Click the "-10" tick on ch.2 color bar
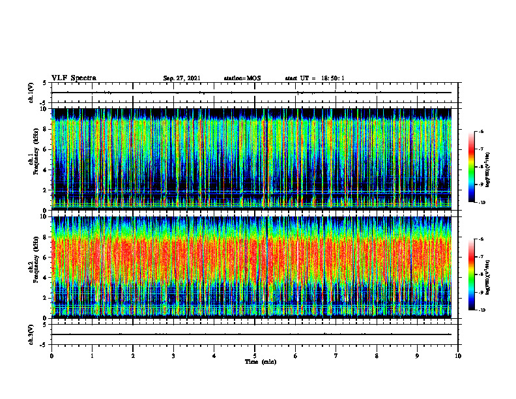This screenshot has width=516, height=399. click(x=481, y=310)
